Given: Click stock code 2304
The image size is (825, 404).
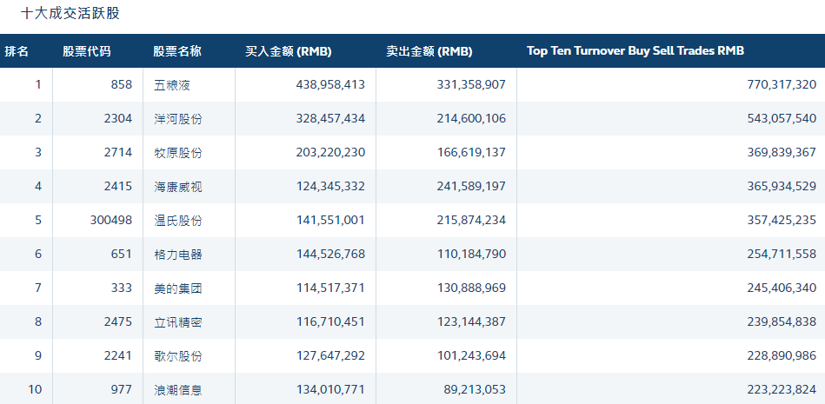Looking at the screenshot, I should coord(118,118).
